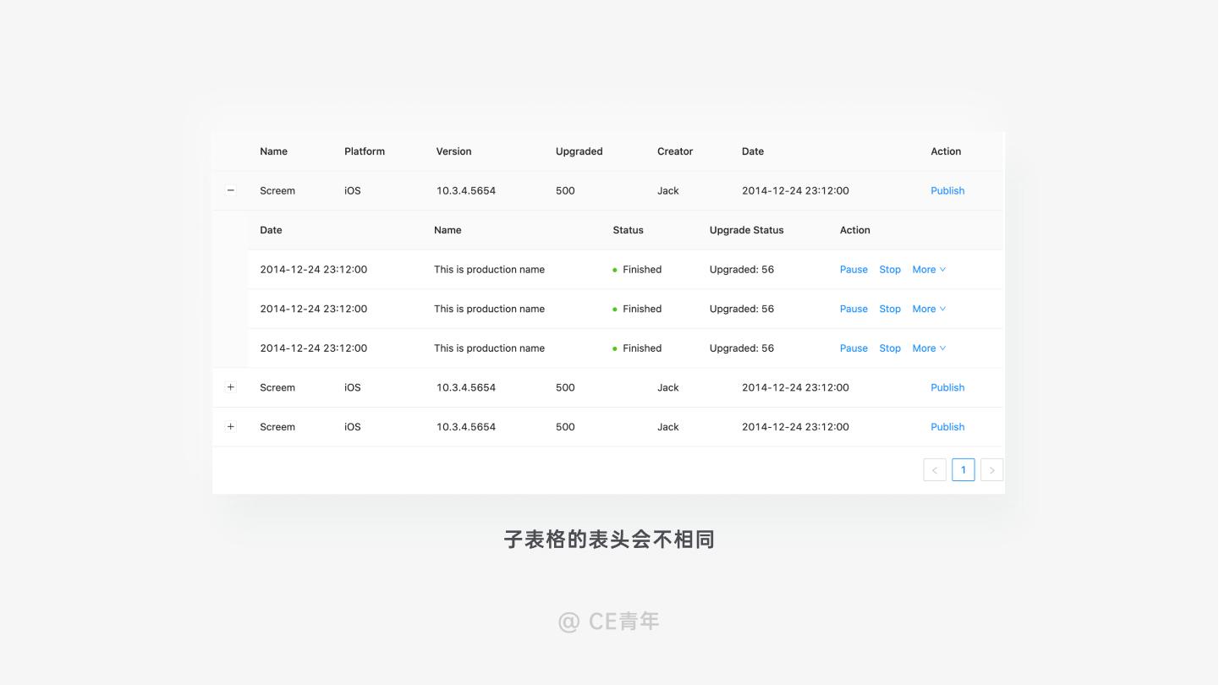Click the green status dot on the last sub-row

(x=615, y=348)
